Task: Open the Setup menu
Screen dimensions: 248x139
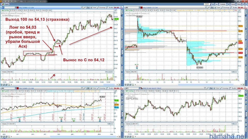Action: tap(239, 4)
